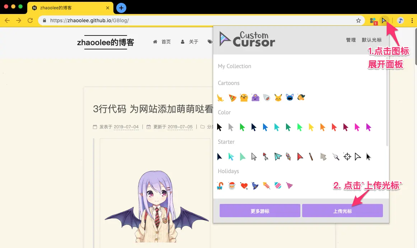The width and height of the screenshot is (417, 248).
Task: Select the striped party hat cursor
Action: click(289, 185)
